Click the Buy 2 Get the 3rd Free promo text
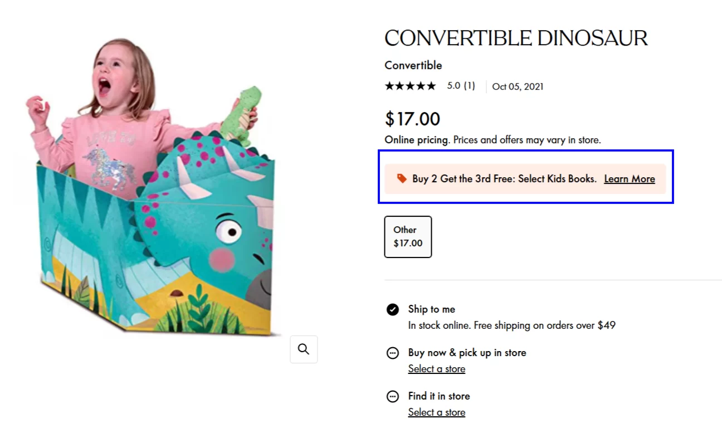 point(504,179)
